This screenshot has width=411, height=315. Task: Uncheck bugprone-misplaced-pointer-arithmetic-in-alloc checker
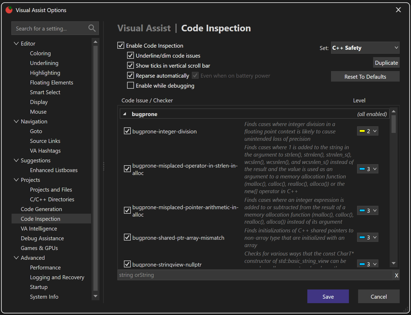tap(127, 210)
